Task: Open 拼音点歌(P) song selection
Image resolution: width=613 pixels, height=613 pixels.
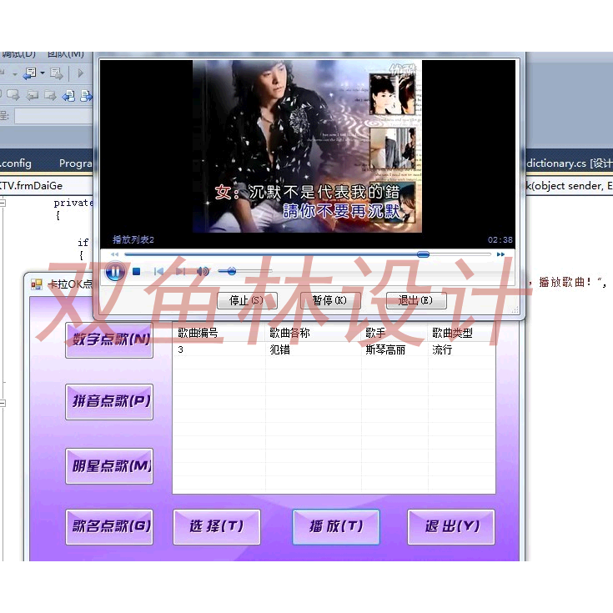Action: click(x=109, y=401)
